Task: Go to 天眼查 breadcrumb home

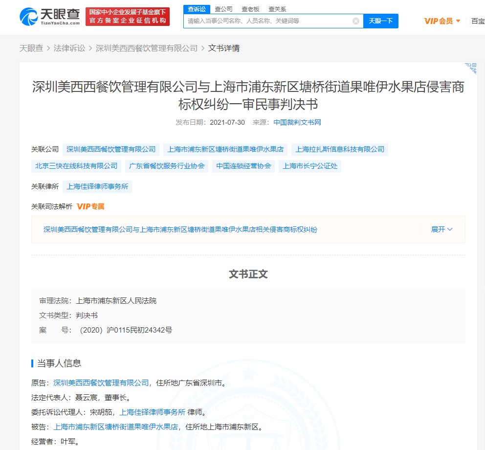Action: coord(31,48)
